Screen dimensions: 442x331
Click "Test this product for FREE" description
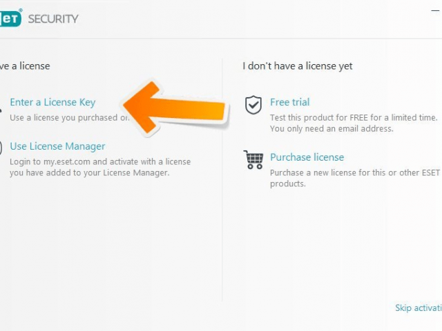(354, 117)
